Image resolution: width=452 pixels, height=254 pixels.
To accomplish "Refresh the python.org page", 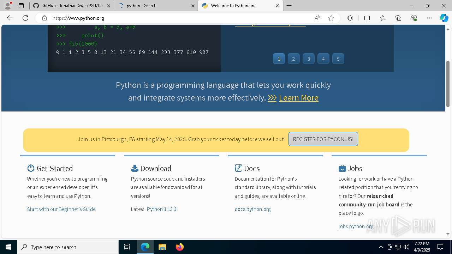I will click(x=25, y=18).
